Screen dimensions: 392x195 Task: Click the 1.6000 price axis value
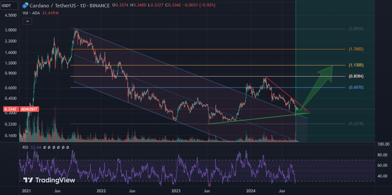coord(11,53)
